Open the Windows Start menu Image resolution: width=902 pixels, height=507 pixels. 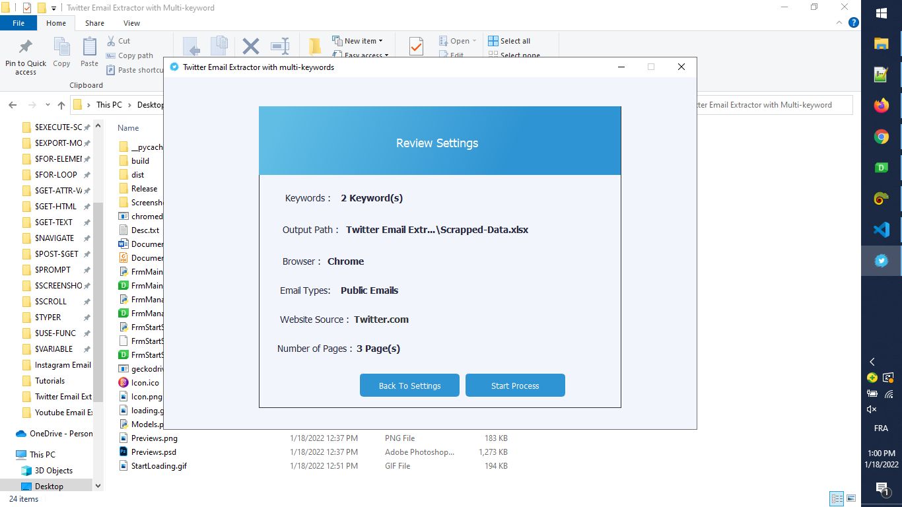point(881,13)
